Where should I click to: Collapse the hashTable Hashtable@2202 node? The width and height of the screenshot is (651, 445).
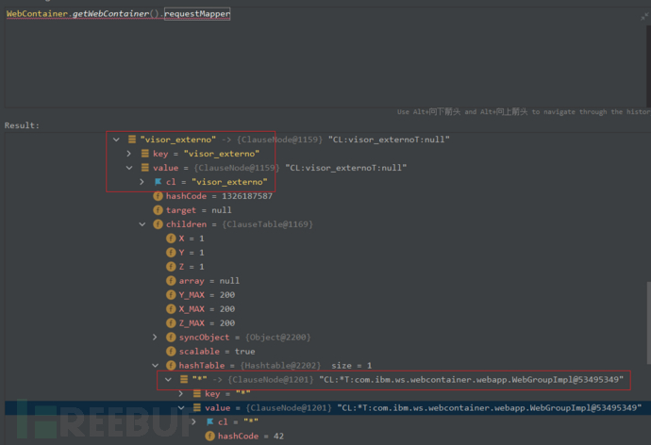pos(155,365)
